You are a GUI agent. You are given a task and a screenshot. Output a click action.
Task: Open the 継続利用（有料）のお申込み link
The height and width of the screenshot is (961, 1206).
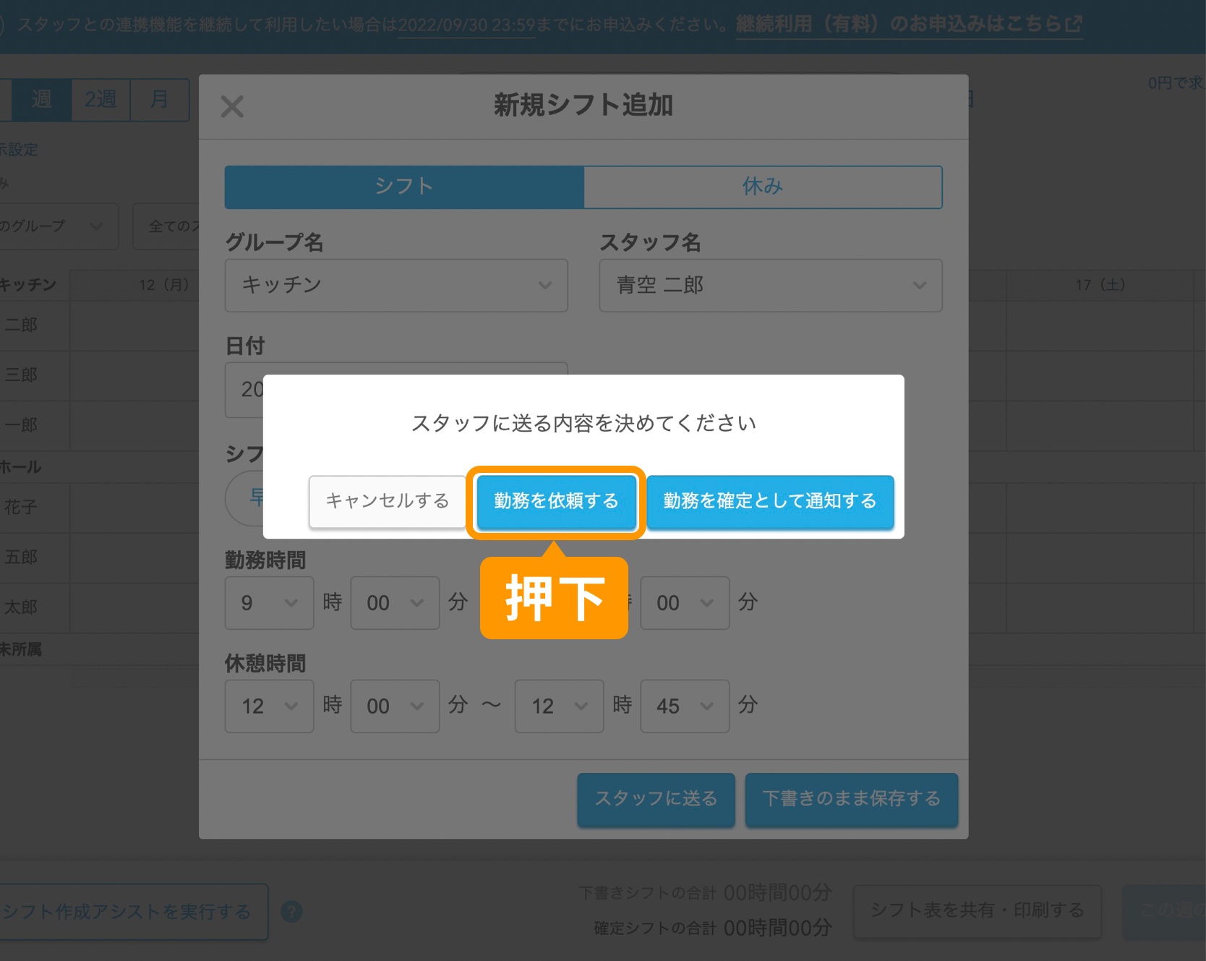[x=908, y=25]
